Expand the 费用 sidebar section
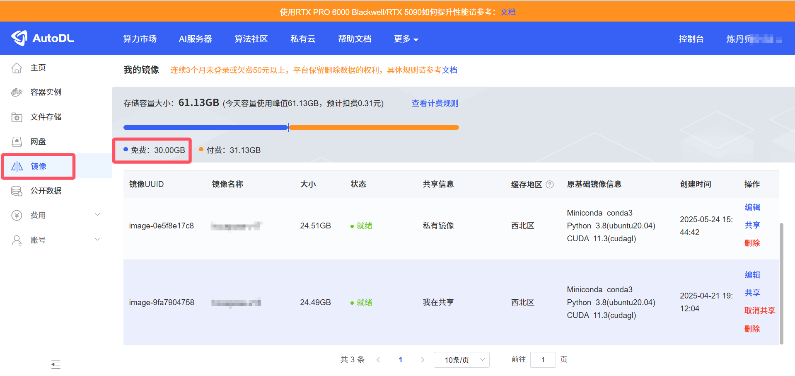 [x=38, y=215]
